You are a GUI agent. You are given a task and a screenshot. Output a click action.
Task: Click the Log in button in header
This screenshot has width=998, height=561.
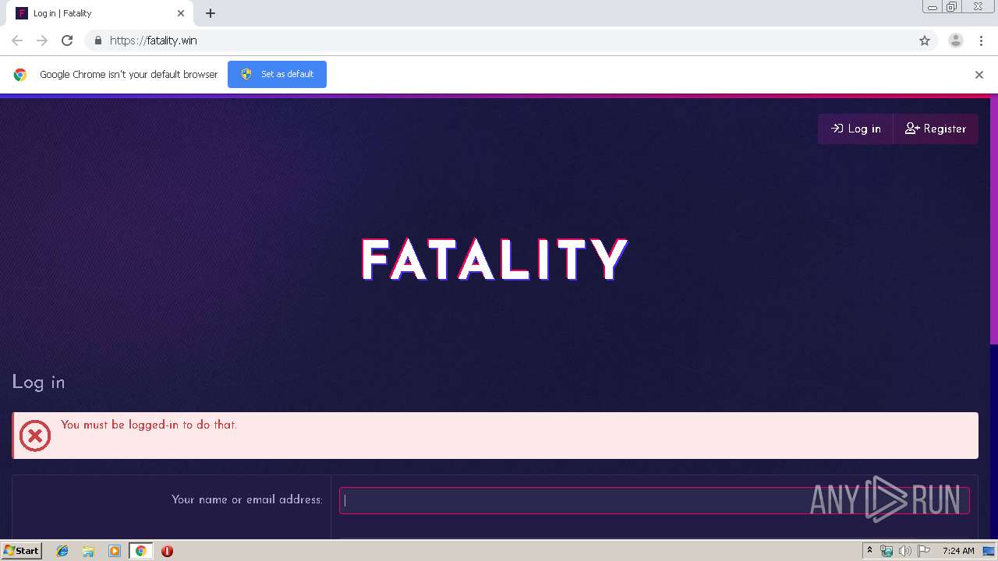click(x=855, y=129)
